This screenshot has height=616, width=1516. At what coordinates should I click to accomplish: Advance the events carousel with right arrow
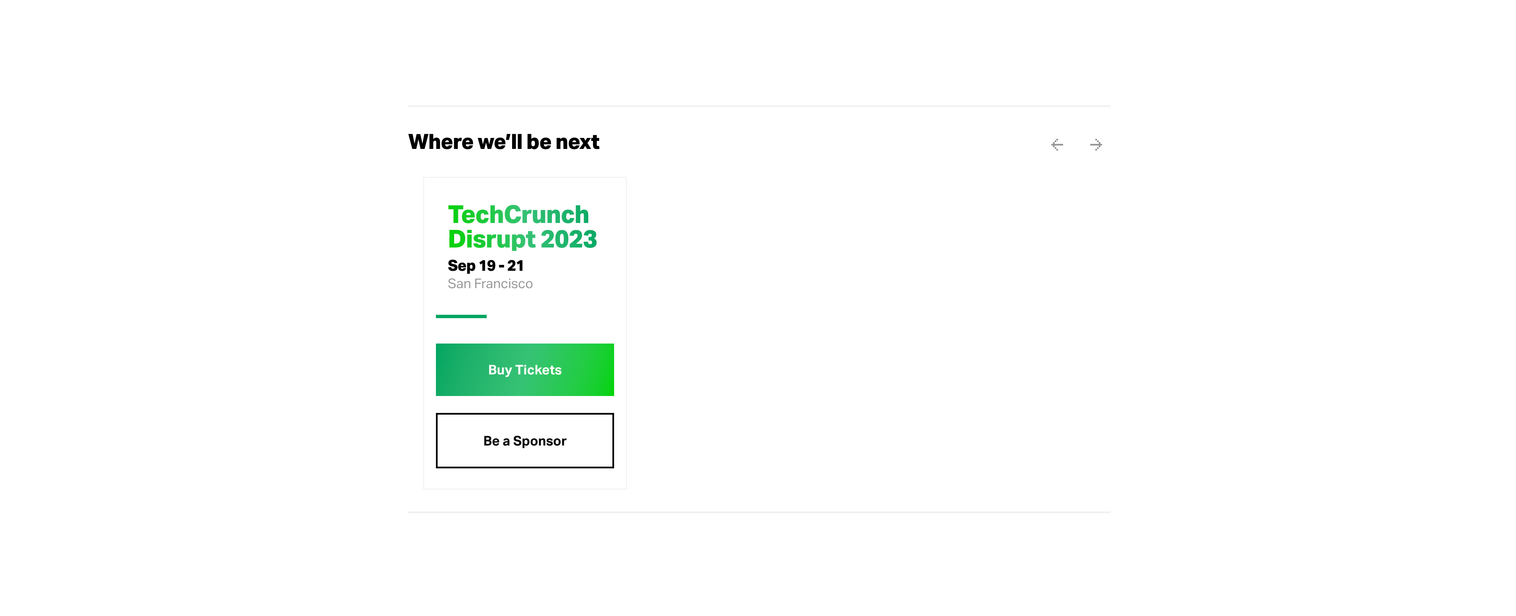[1096, 145]
